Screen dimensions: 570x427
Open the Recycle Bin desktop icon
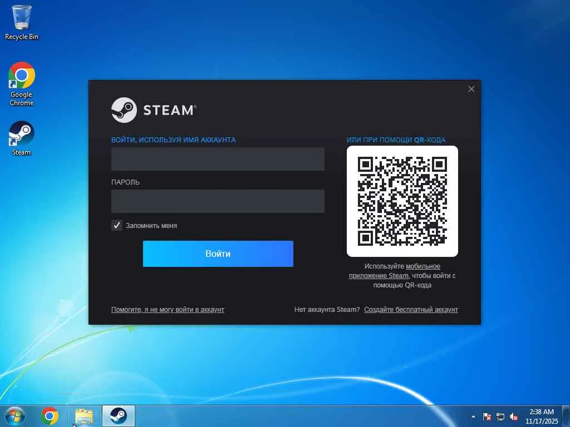point(22,22)
